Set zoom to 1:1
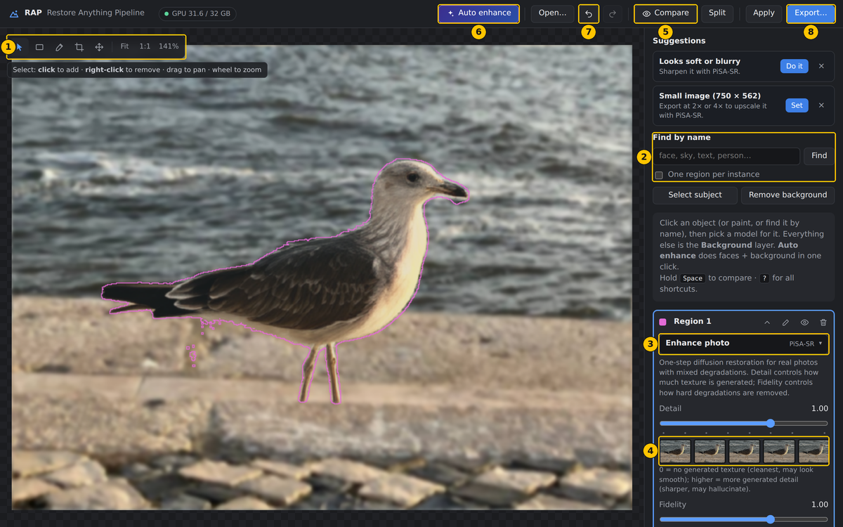Screen dimensions: 843x527 [x=145, y=46]
